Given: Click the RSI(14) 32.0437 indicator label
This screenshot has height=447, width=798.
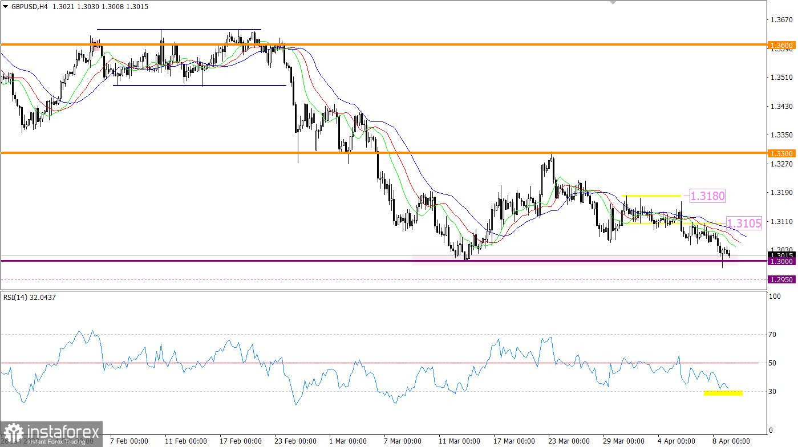Looking at the screenshot, I should 29,297.
